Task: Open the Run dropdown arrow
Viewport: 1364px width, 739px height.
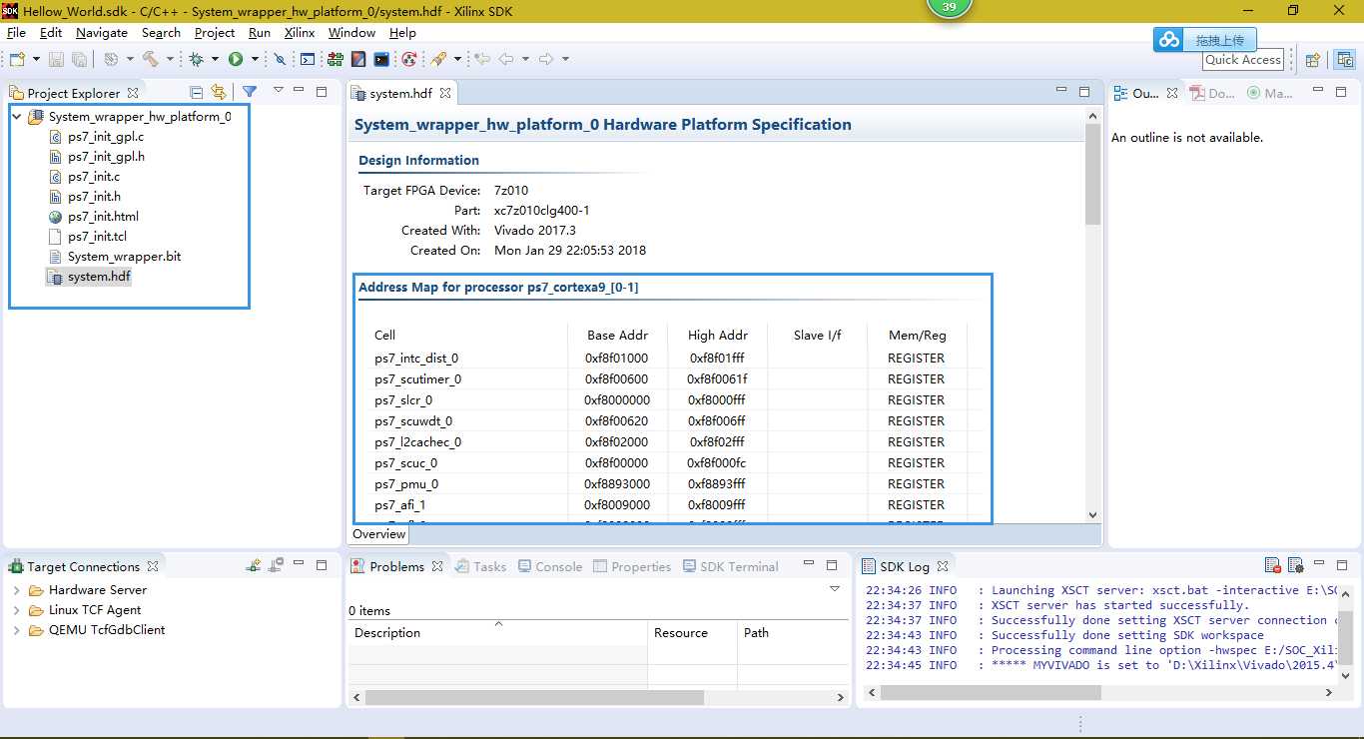Action: 255,59
